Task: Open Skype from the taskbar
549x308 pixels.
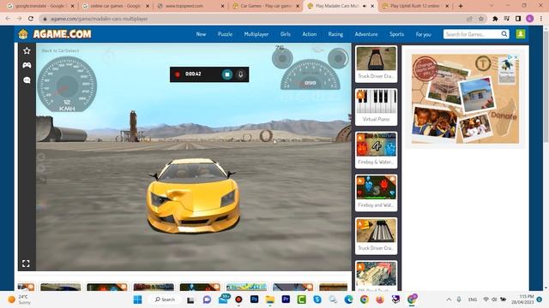Action: pyautogui.click(x=317, y=299)
